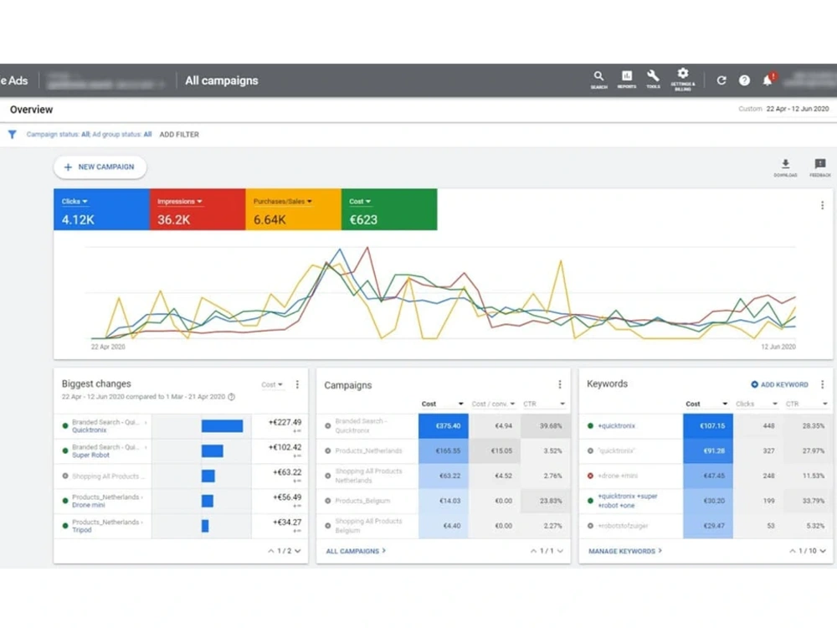Open Keywords card options menu
Image resolution: width=837 pixels, height=628 pixels.
click(822, 384)
